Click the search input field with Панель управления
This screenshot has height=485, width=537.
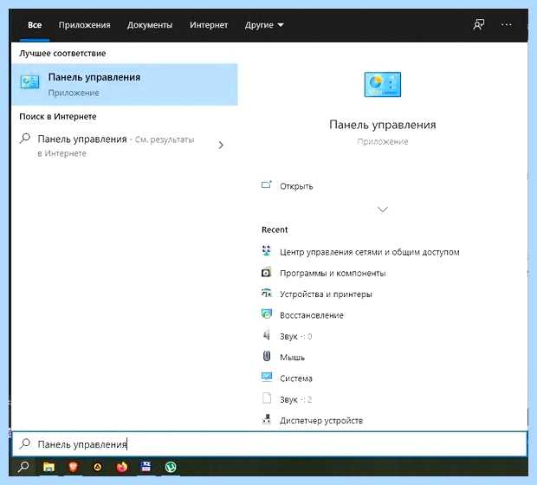tap(269, 444)
